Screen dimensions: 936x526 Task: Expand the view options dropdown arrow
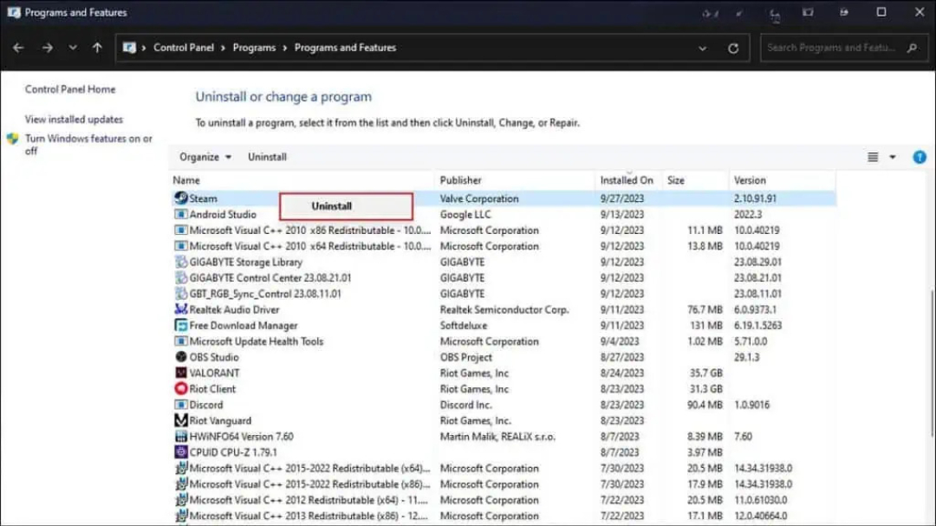click(x=893, y=157)
